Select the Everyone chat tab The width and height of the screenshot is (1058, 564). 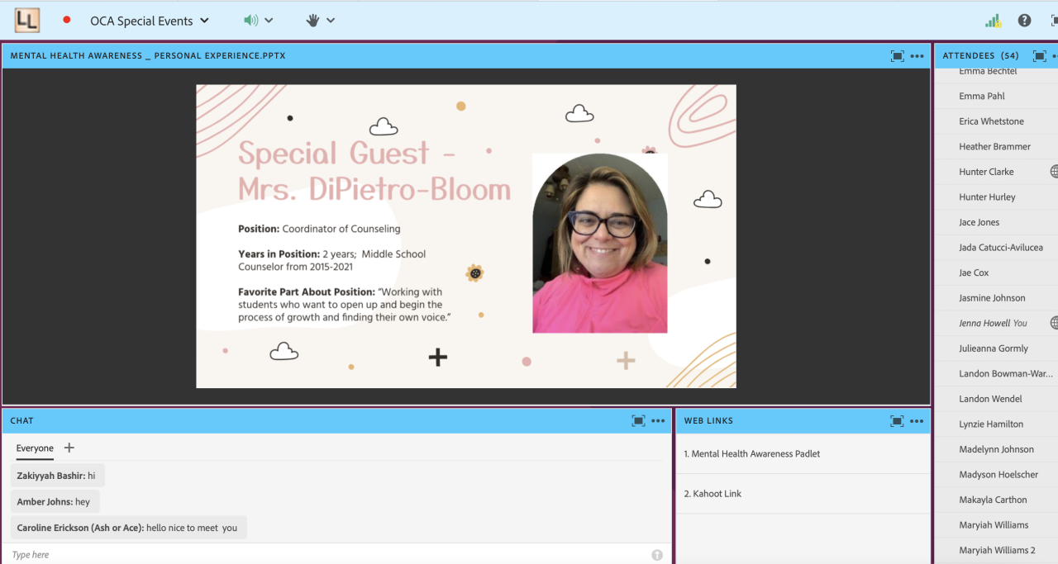[x=35, y=448]
